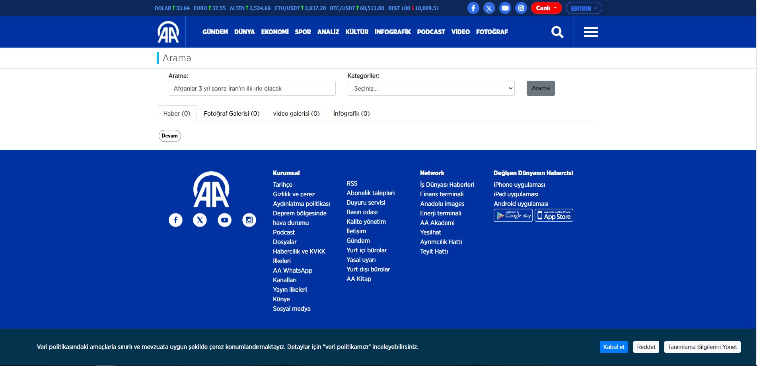This screenshot has width=757, height=366.
Task: Open Finans terminali link
Action: tap(442, 194)
